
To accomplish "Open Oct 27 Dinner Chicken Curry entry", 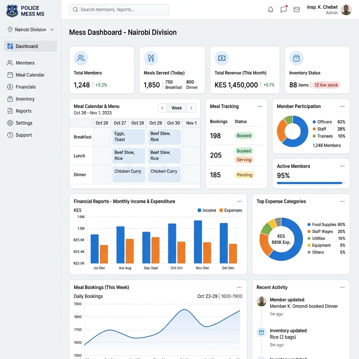I will click(129, 175).
